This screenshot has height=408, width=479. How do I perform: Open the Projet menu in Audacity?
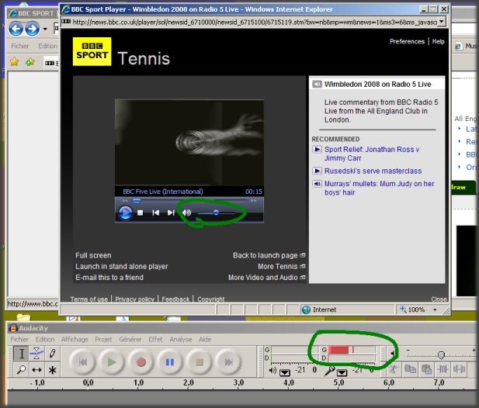(103, 339)
